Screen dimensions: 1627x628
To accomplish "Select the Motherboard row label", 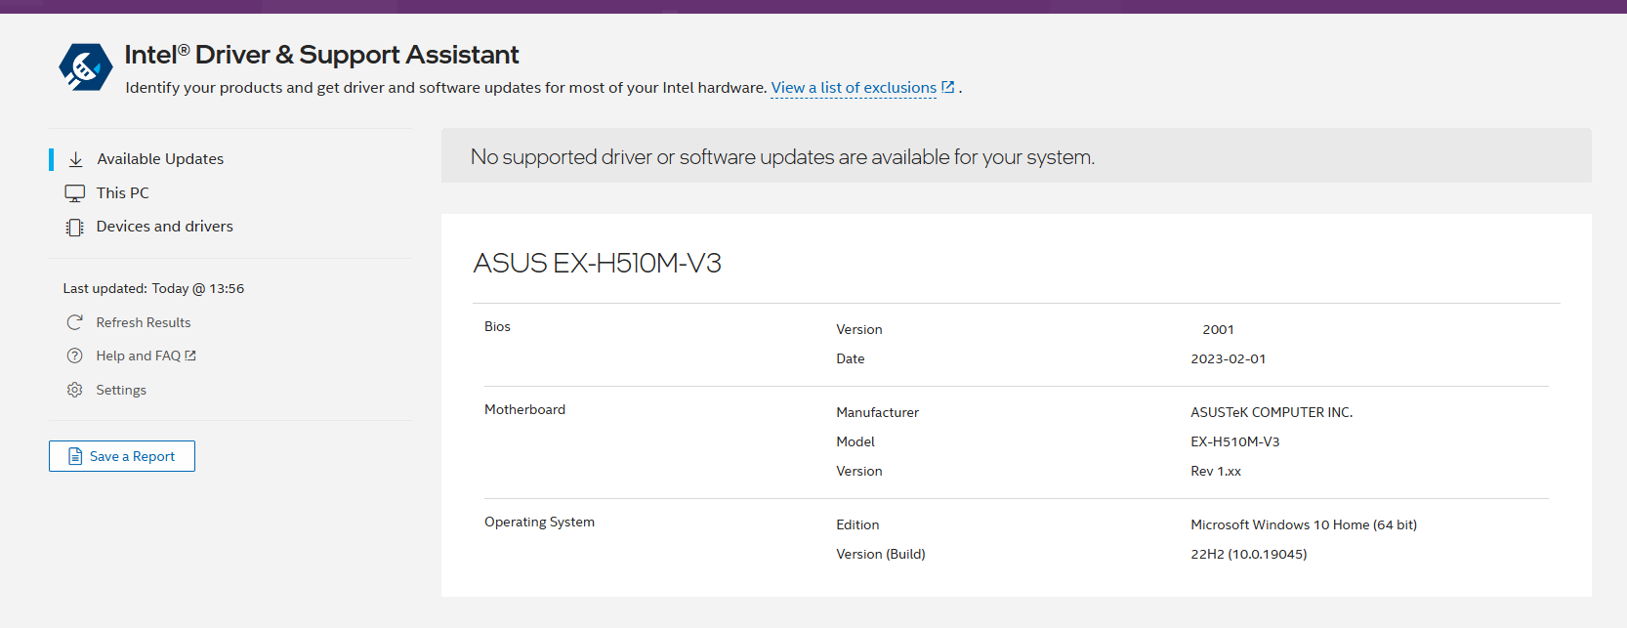I will click(524, 409).
